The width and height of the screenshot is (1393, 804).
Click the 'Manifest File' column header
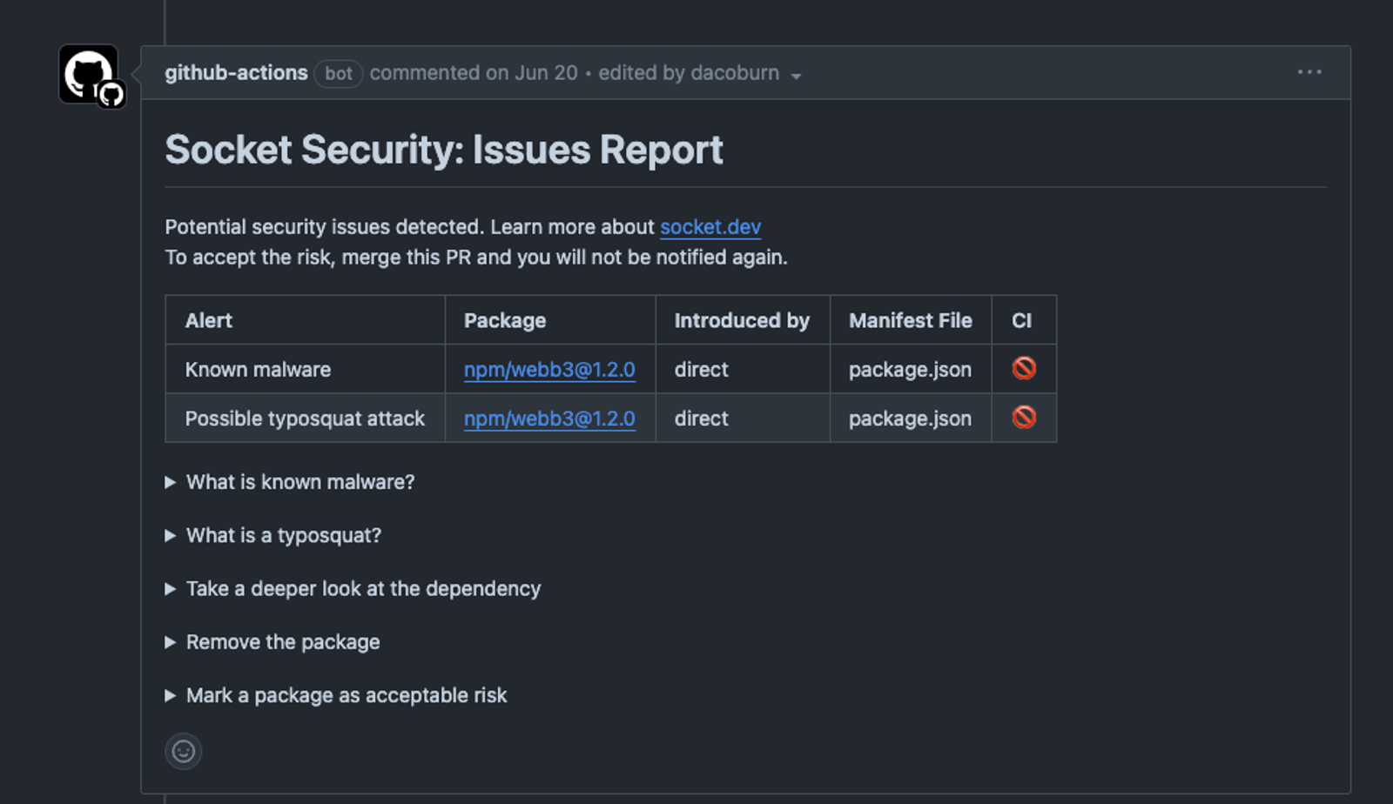tap(911, 320)
